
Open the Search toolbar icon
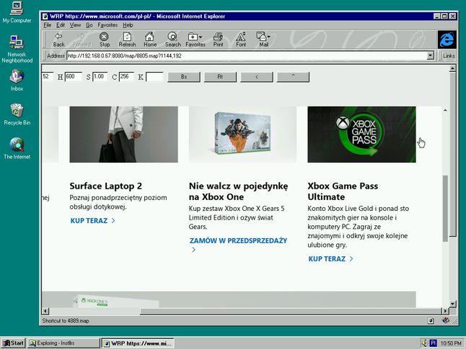pos(172,40)
